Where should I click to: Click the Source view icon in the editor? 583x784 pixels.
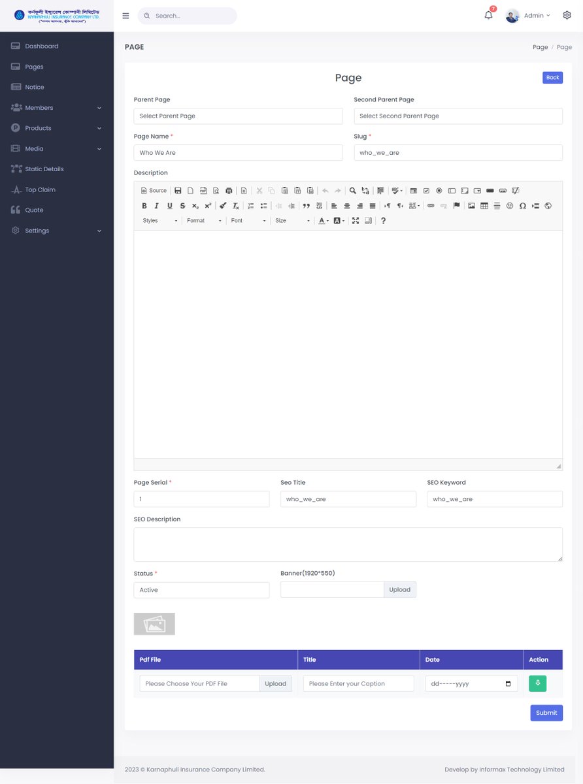[153, 190]
